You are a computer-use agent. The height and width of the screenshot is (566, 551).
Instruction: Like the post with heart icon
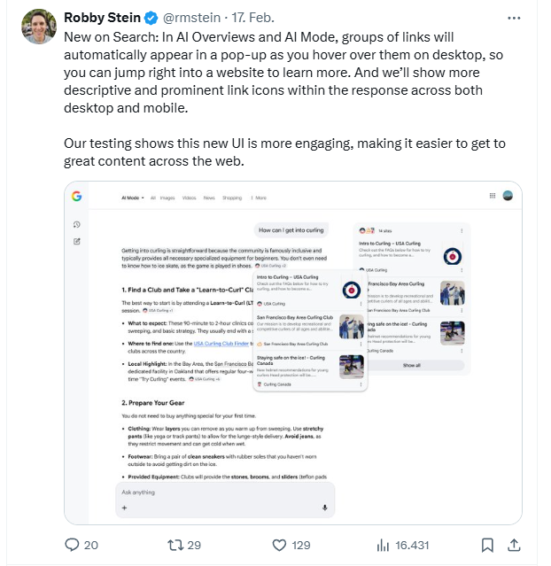[278, 546]
